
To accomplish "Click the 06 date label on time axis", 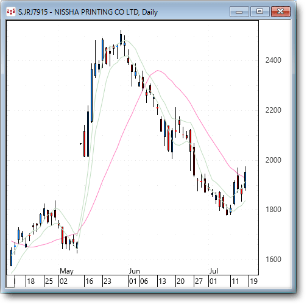I will point(144,281).
